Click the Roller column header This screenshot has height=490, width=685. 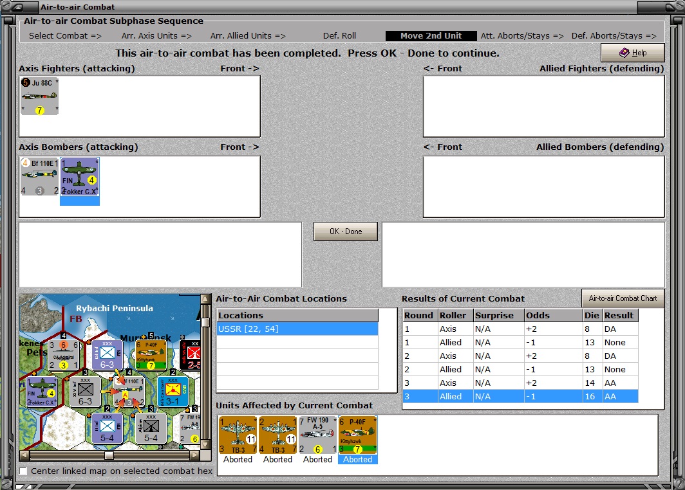456,316
